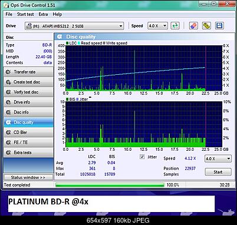Screen dimensions: 237x225
Task: Click the eraser disc icon
Action: pyautogui.click(x=193, y=26)
